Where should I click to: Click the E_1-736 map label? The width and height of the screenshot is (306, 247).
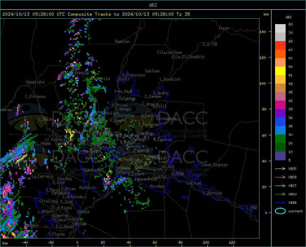pos(210,44)
